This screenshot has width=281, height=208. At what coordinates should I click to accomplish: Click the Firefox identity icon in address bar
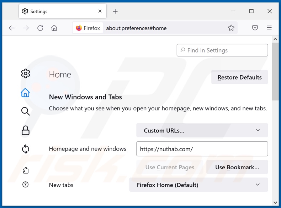(x=88, y=28)
